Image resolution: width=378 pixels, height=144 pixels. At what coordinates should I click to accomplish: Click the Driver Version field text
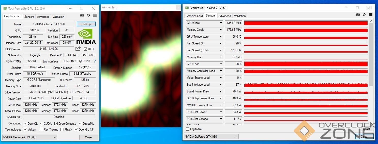point(59,92)
